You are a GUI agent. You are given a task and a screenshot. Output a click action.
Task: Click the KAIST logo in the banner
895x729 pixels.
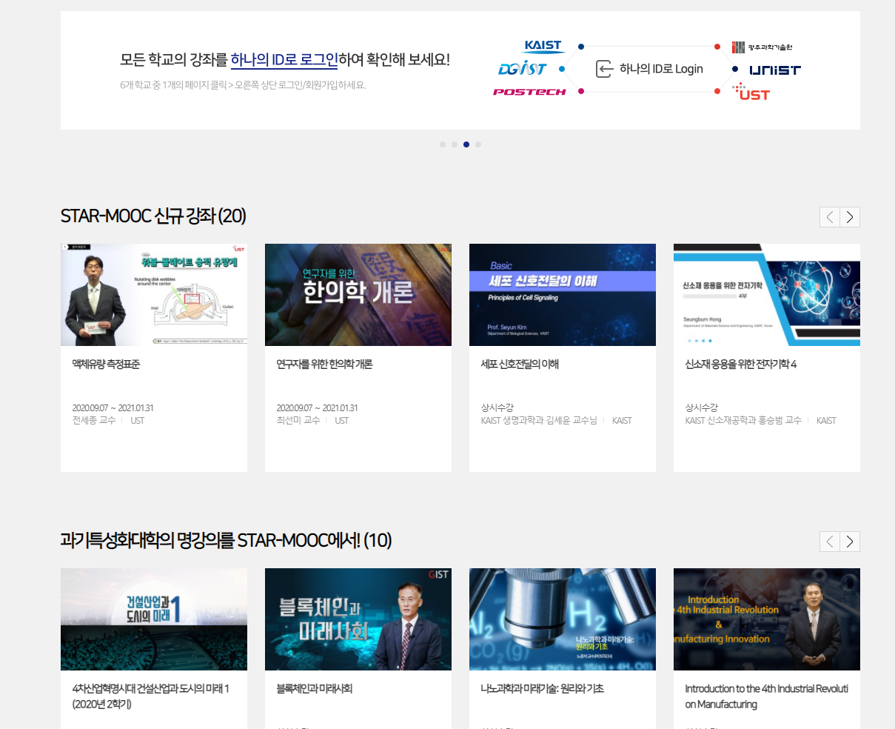point(544,46)
